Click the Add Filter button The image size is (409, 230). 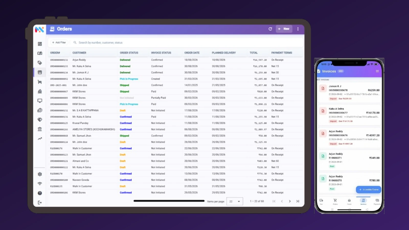coord(59,42)
